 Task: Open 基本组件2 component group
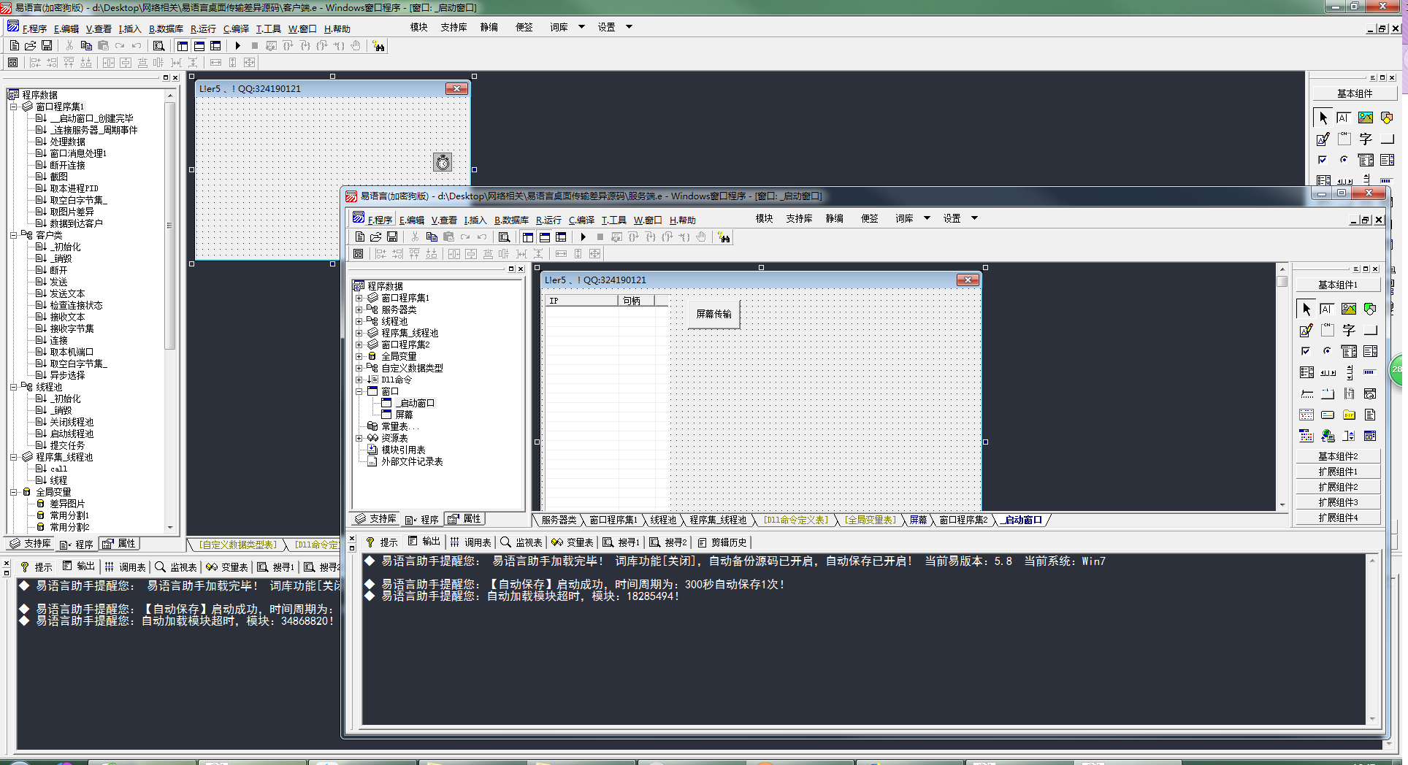1338,456
